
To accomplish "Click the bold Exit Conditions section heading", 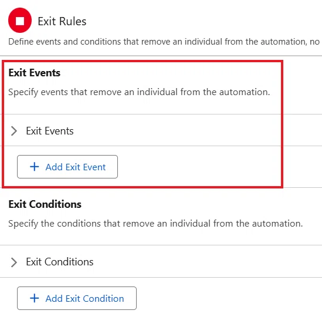I will coord(45,204).
